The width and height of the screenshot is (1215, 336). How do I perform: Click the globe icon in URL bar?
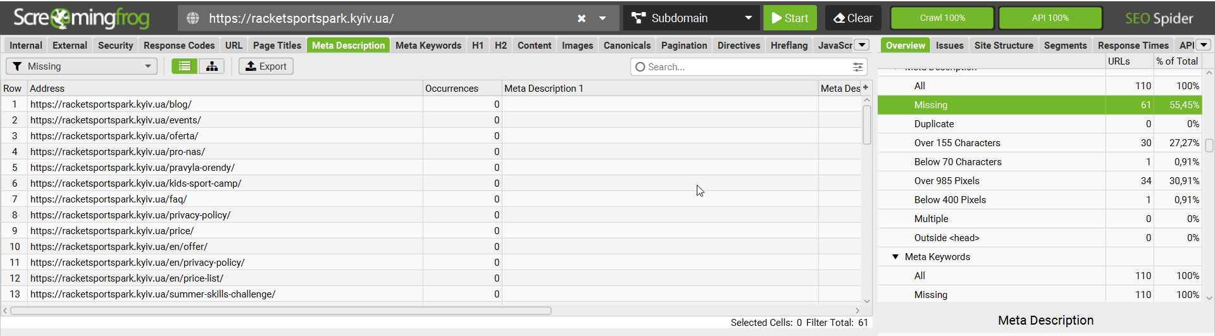193,18
